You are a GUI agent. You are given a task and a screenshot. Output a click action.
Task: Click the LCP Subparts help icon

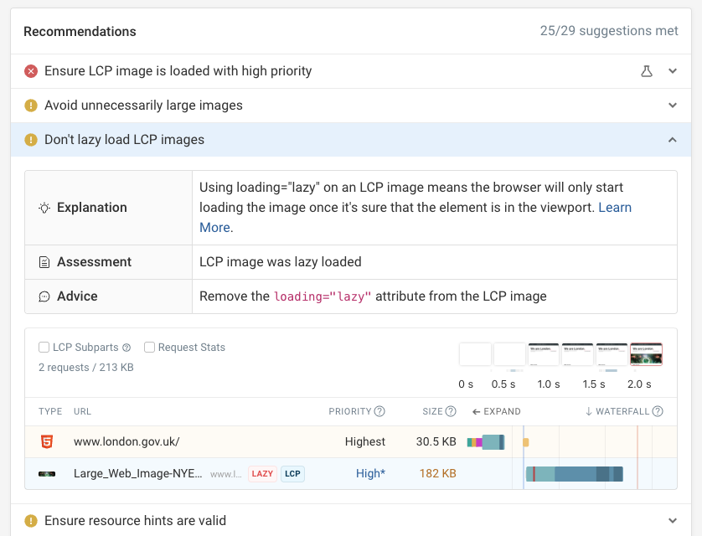coord(126,348)
